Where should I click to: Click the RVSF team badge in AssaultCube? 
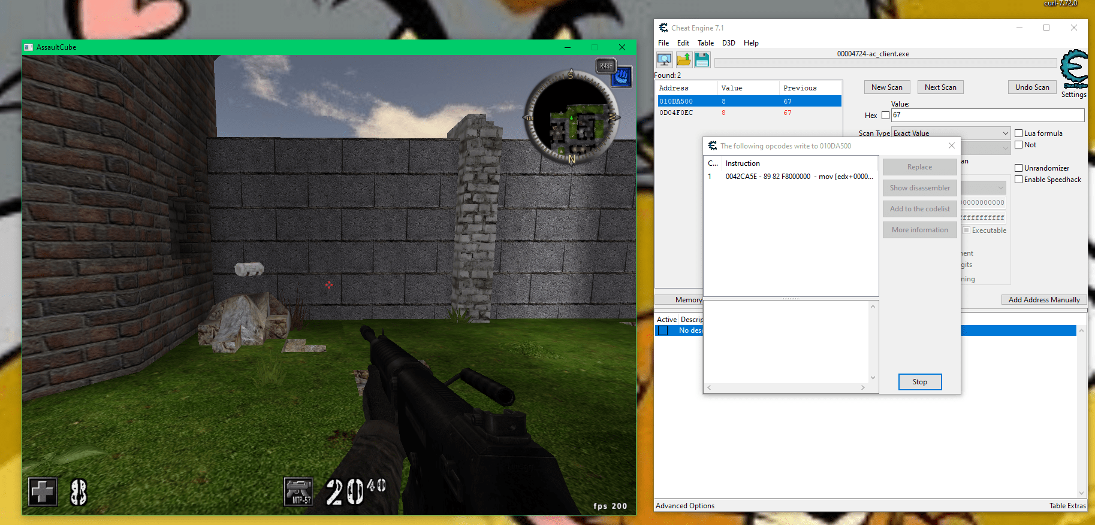click(x=606, y=66)
